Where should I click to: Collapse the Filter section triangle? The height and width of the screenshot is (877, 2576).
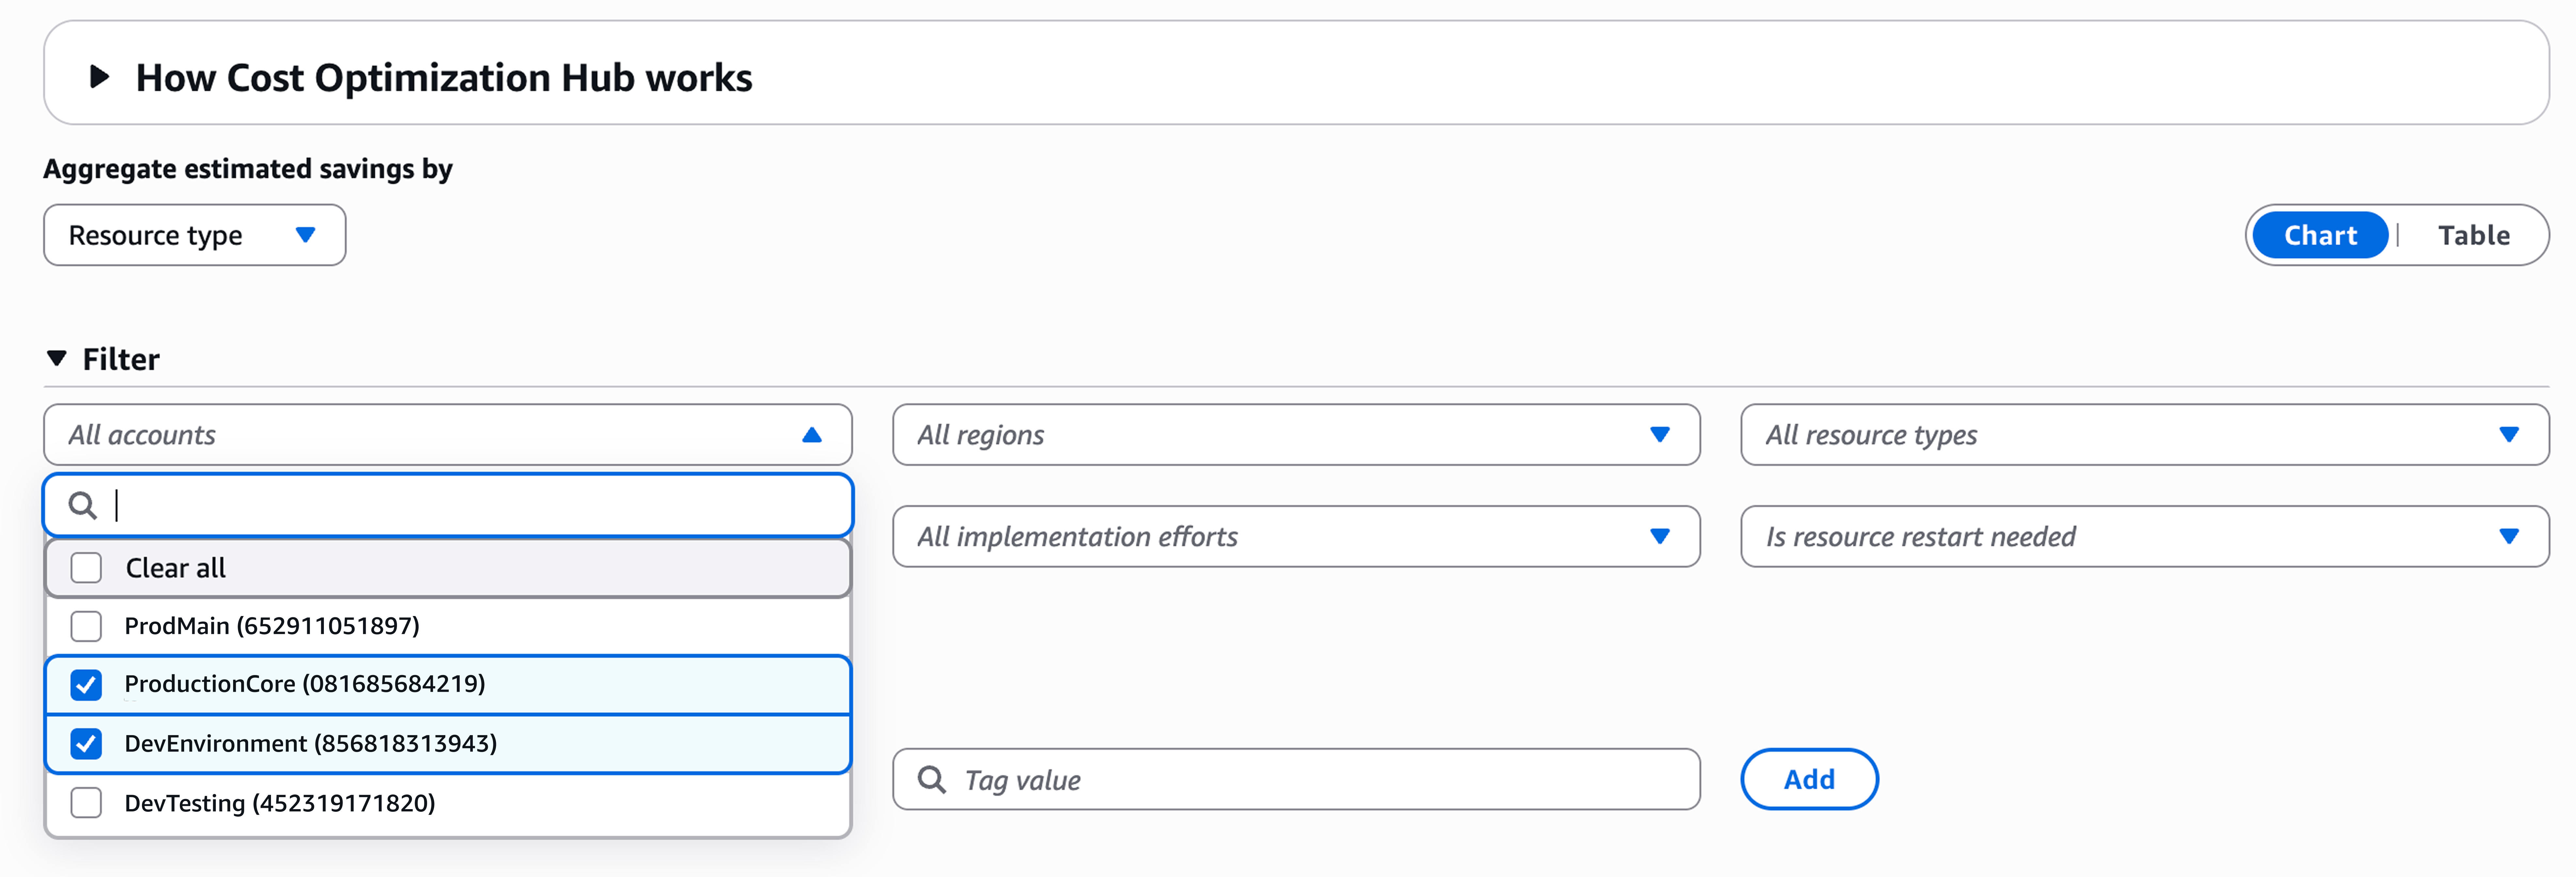57,358
